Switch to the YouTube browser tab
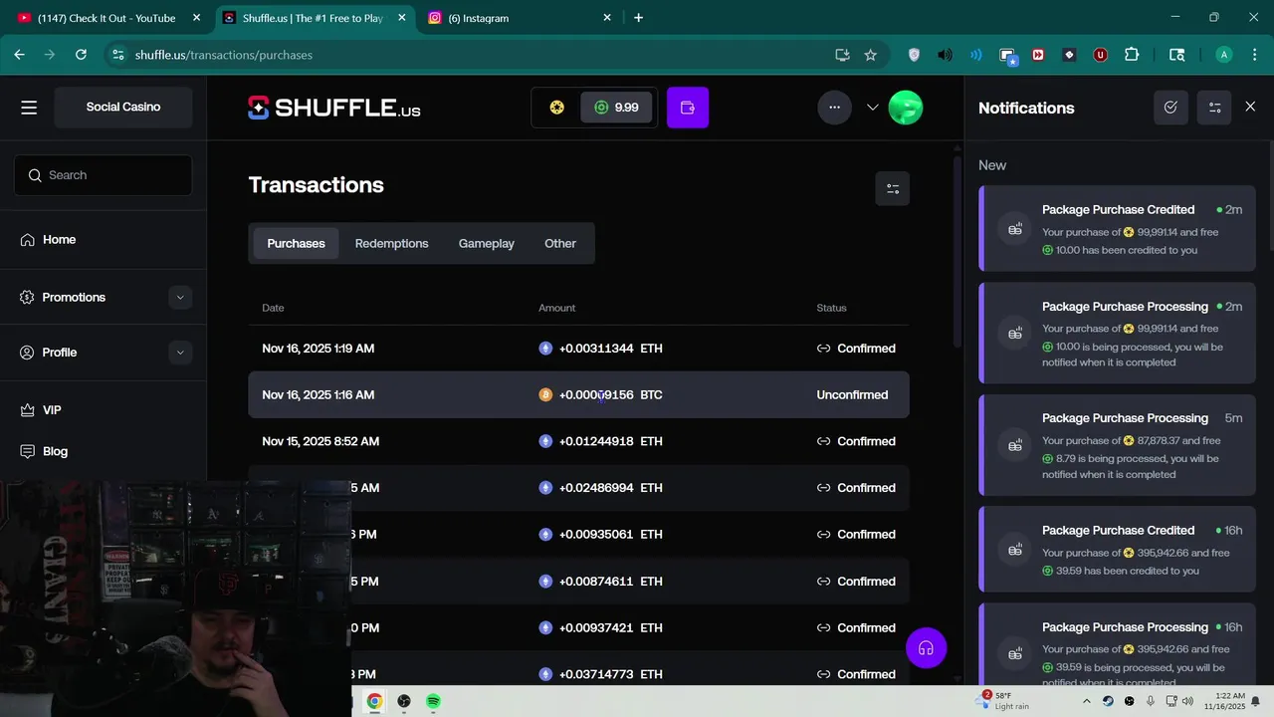1274x717 pixels. 109,18
